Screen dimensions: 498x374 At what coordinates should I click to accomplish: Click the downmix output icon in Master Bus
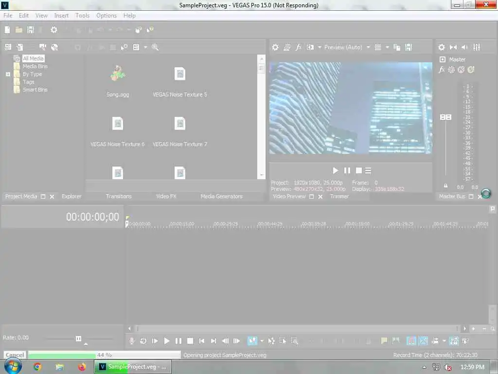tap(453, 47)
